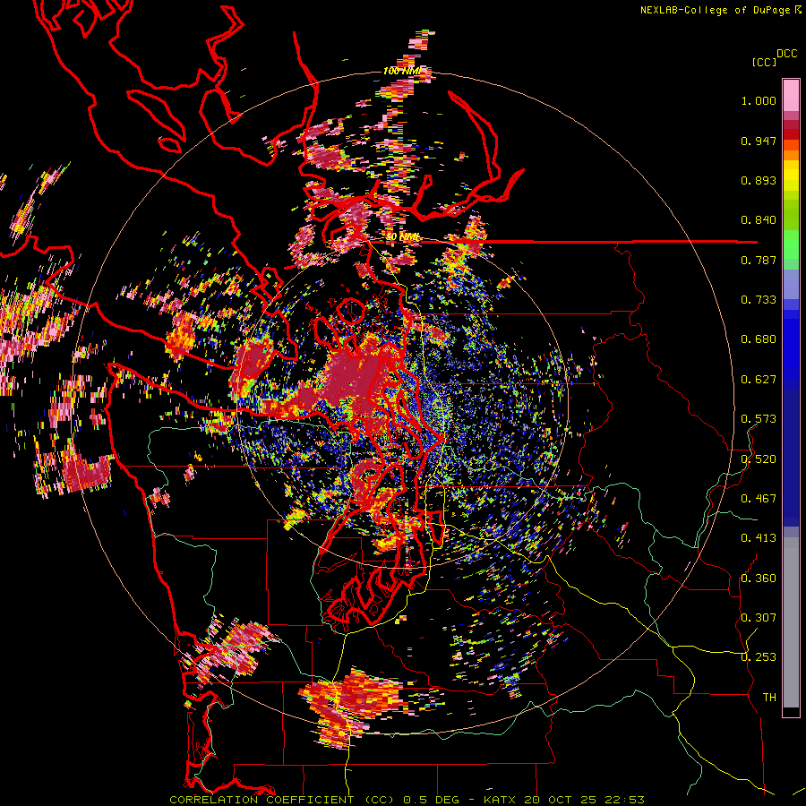The width and height of the screenshot is (806, 806).
Task: Click the 22:53 timestamp in caption
Action: click(x=623, y=800)
